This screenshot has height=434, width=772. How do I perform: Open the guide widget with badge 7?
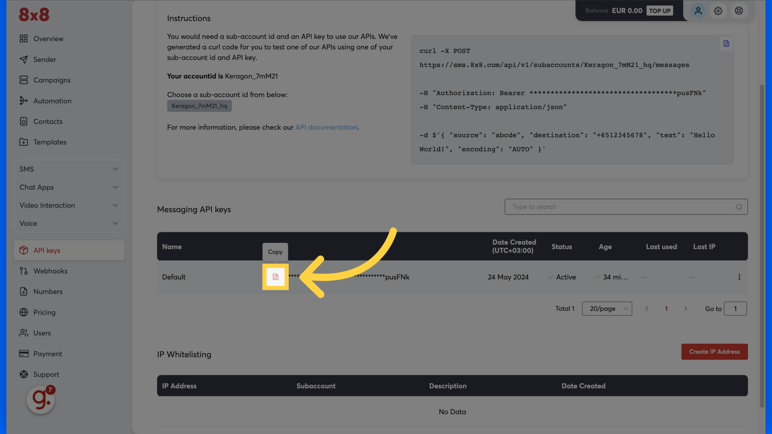[x=41, y=399]
